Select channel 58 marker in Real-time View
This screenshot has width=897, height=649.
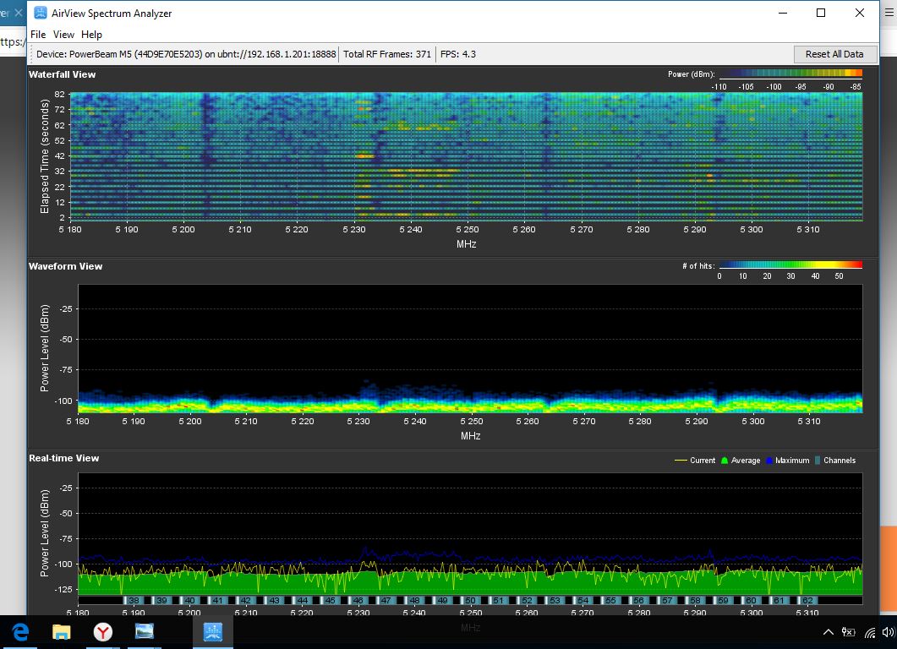point(695,601)
